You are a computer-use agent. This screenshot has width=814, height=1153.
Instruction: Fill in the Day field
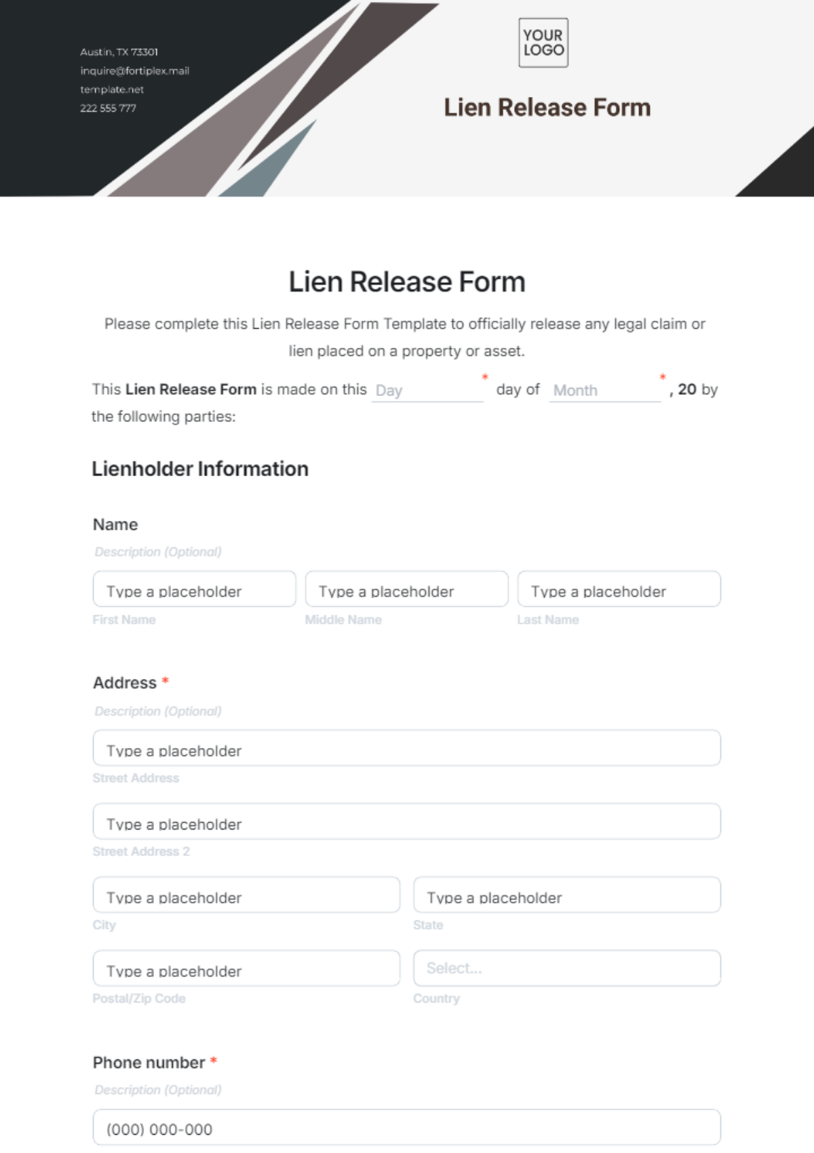427,390
